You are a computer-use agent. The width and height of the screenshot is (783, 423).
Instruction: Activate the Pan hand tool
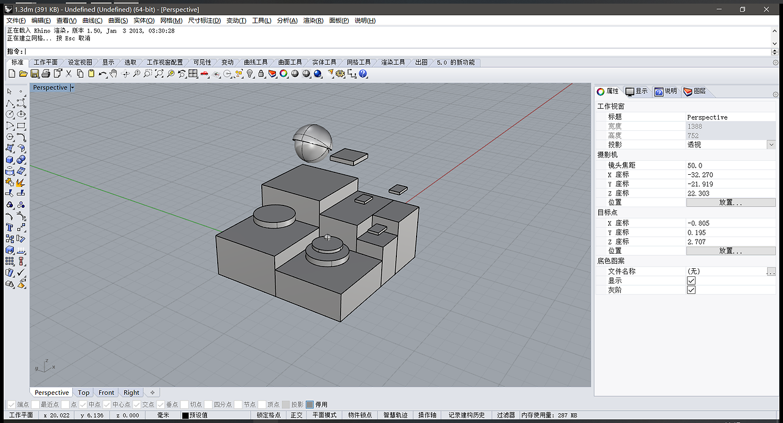113,73
